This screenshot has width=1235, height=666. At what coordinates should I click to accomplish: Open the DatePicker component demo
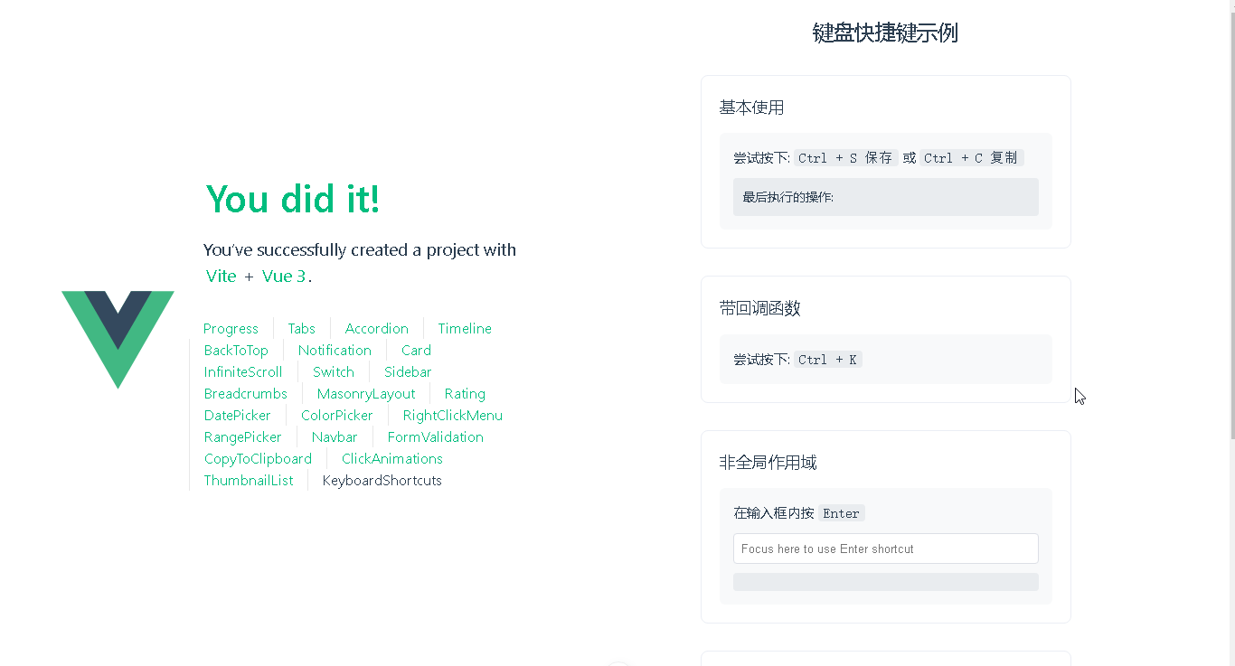(237, 415)
